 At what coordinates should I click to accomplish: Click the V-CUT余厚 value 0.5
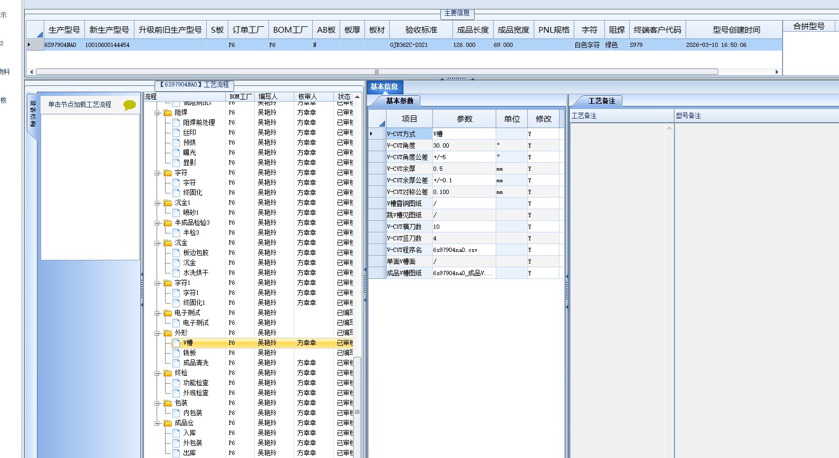464,169
